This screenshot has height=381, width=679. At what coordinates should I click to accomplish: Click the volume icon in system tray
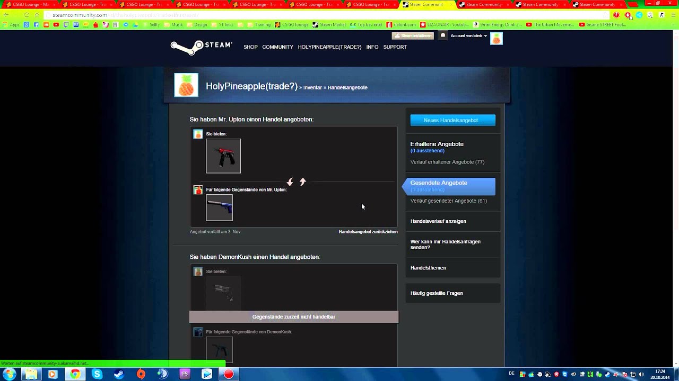(641, 374)
